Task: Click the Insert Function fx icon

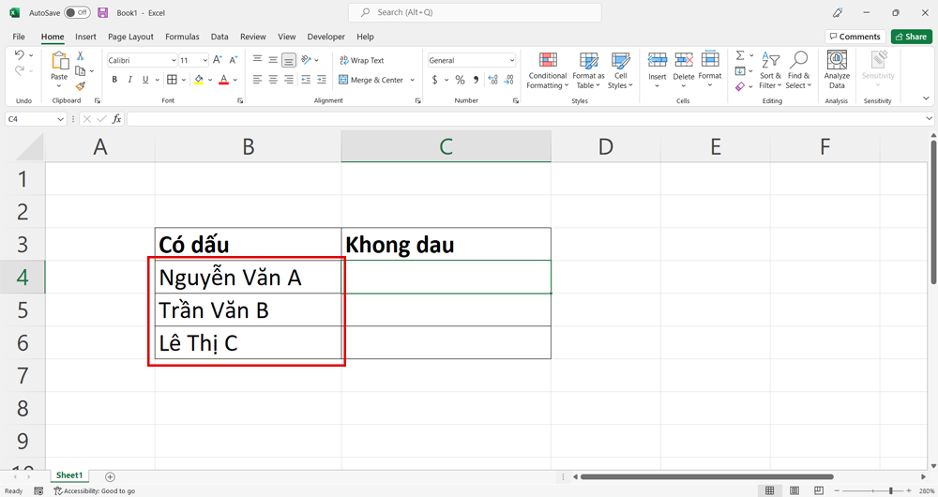Action: coord(116,119)
